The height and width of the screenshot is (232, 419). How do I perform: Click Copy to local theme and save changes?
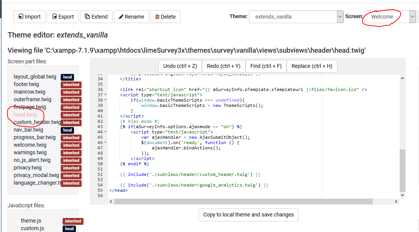[249, 215]
